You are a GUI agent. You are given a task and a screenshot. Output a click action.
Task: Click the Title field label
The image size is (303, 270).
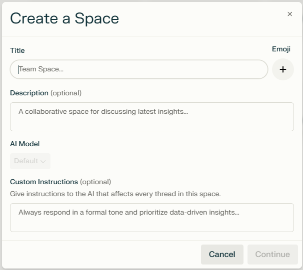click(17, 50)
